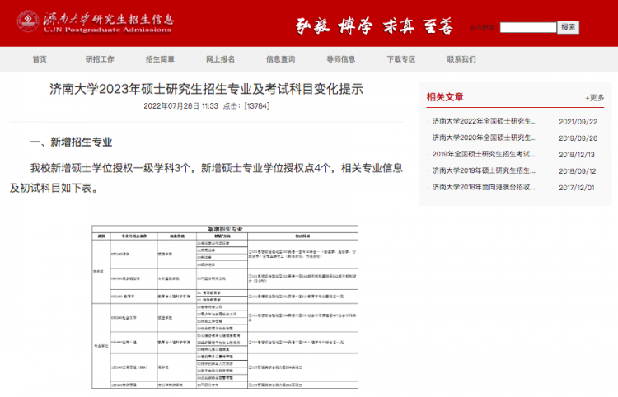Click the 搜索 search button
Image resolution: width=618 pixels, height=397 pixels.
[568, 27]
